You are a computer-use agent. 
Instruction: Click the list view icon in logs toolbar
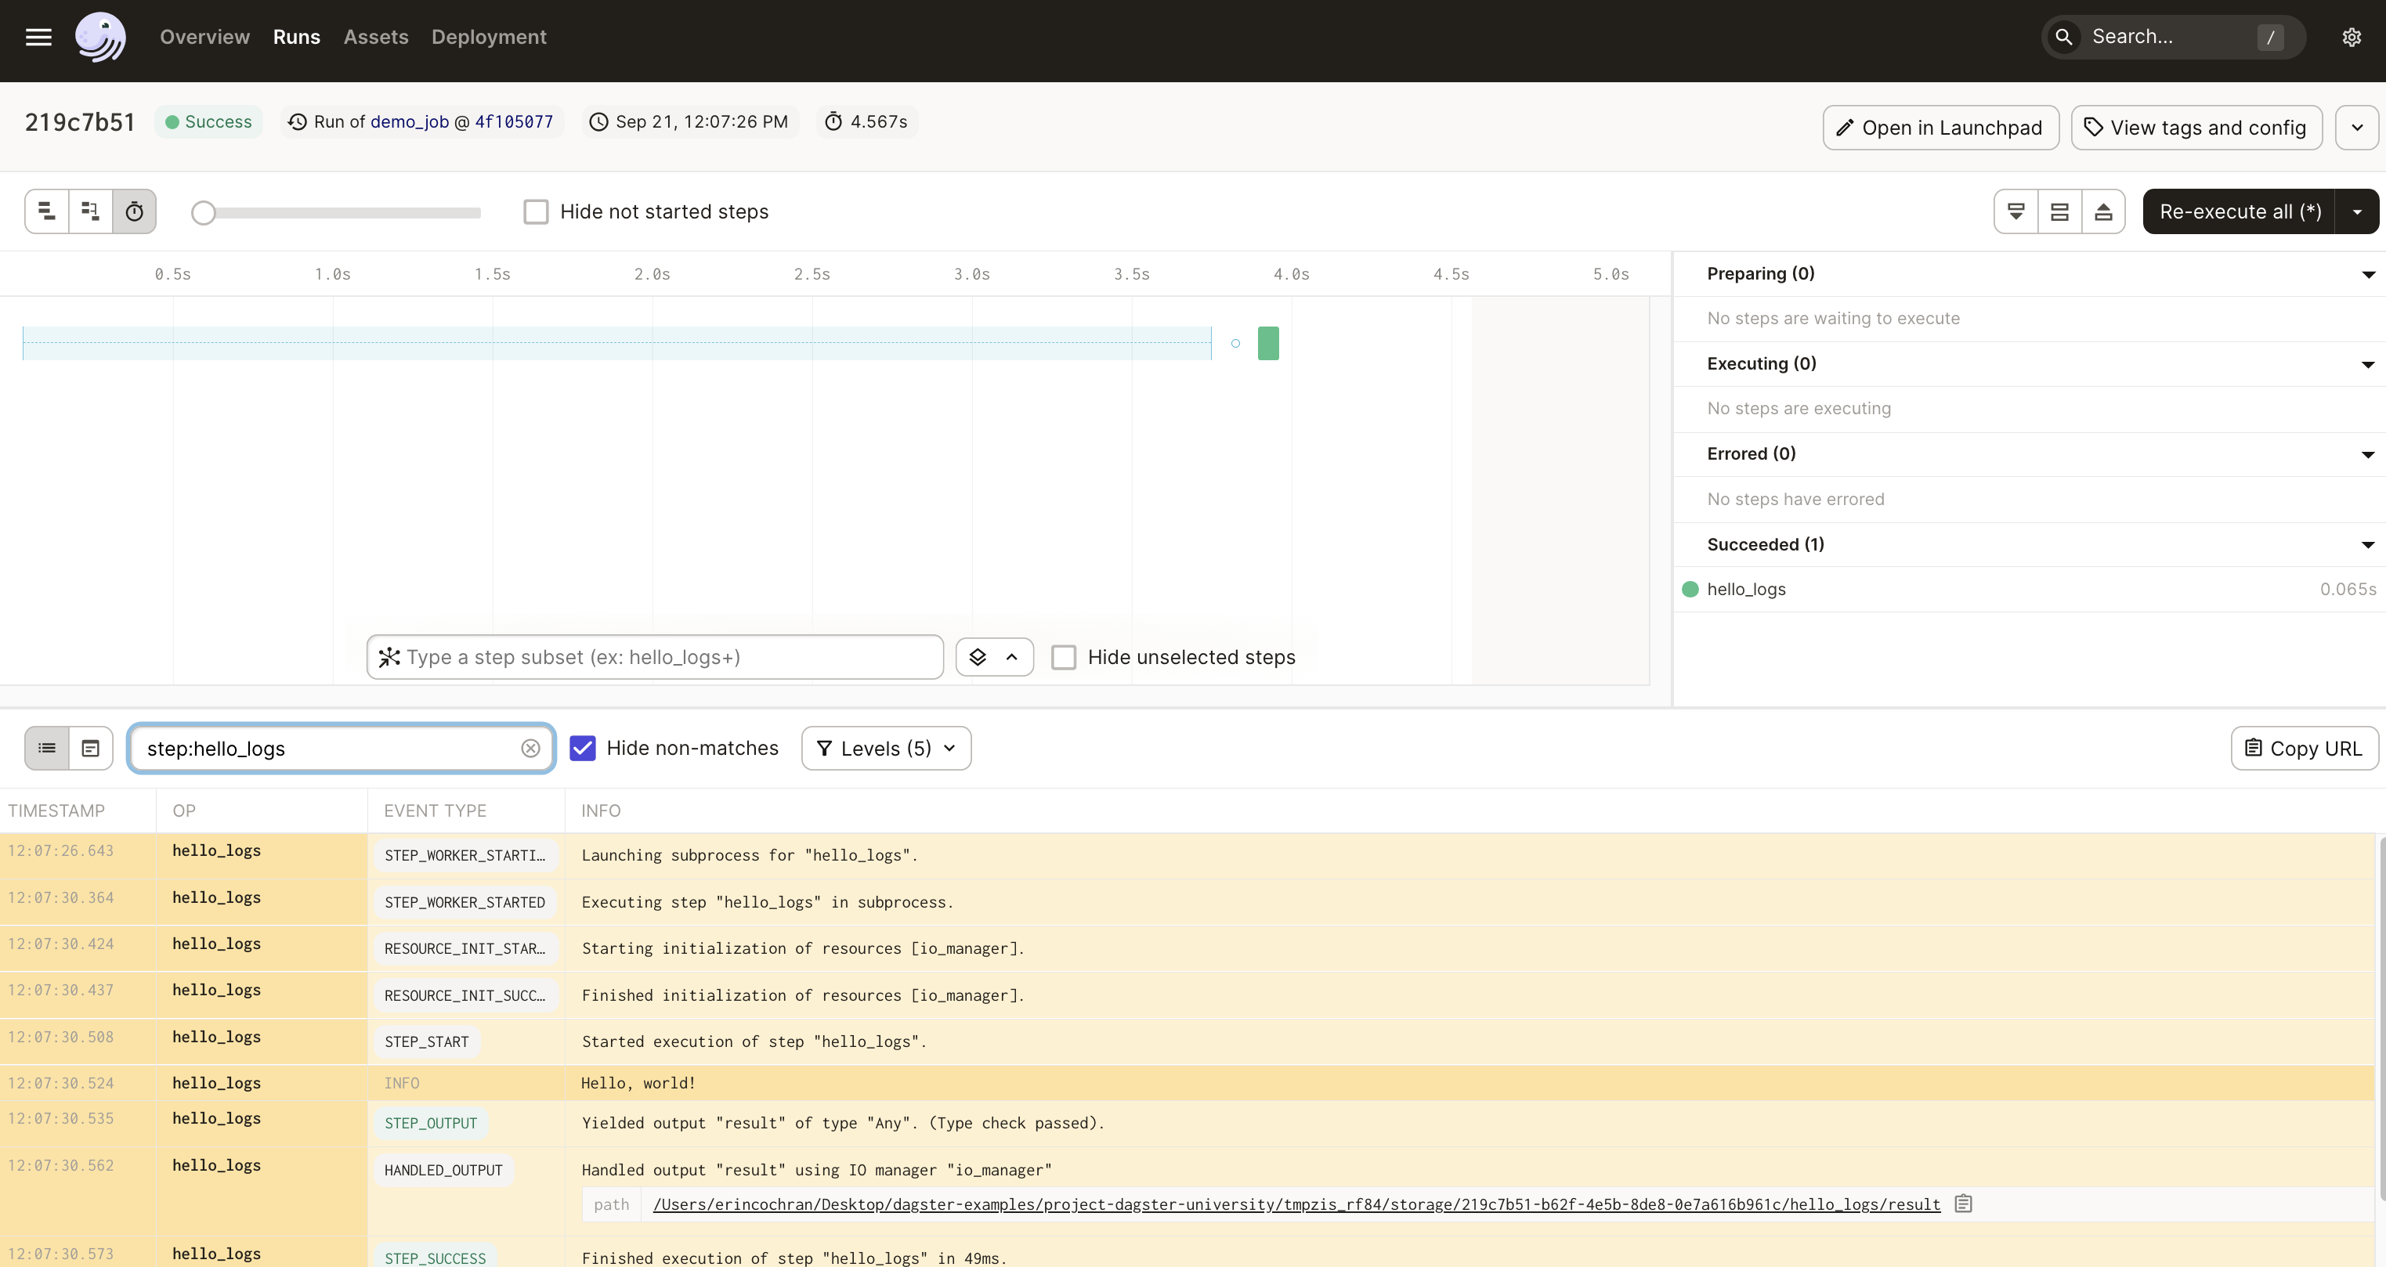47,748
